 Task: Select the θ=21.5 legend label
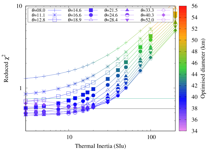111,10
